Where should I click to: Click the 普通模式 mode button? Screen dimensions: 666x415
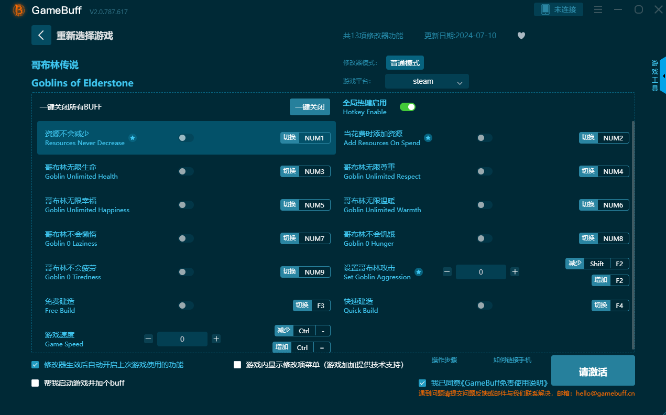[x=405, y=63]
